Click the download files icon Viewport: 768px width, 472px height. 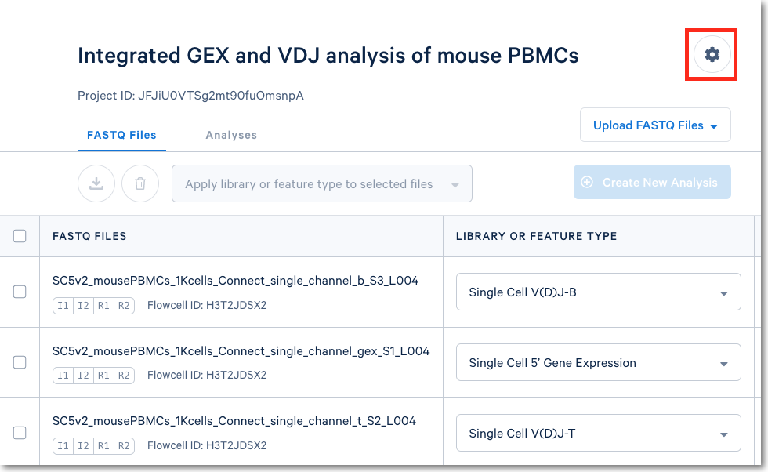pyautogui.click(x=96, y=183)
